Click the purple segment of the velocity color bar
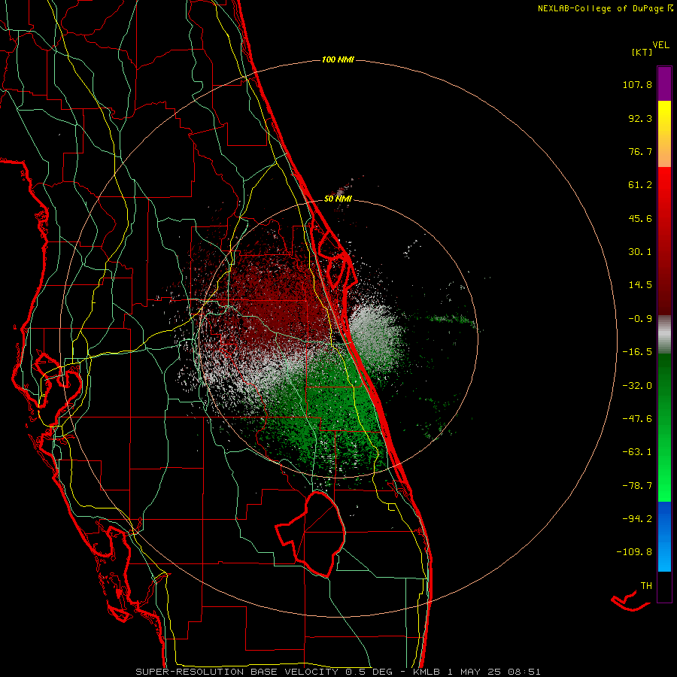677x677 pixels. click(664, 83)
